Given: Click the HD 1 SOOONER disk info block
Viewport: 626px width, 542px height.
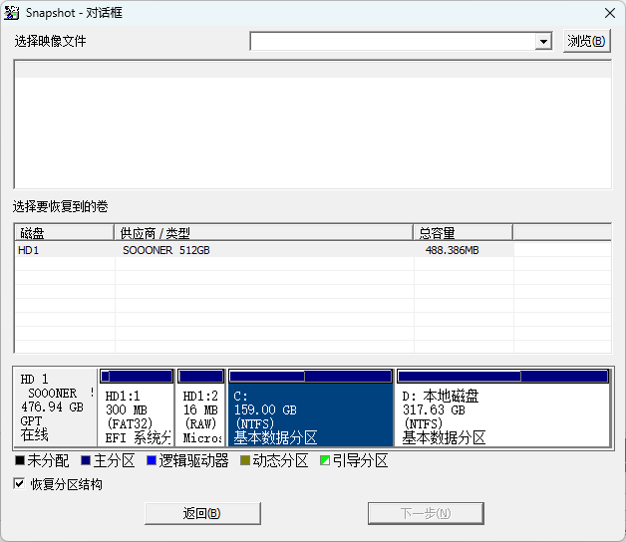Looking at the screenshot, I should pos(56,407).
